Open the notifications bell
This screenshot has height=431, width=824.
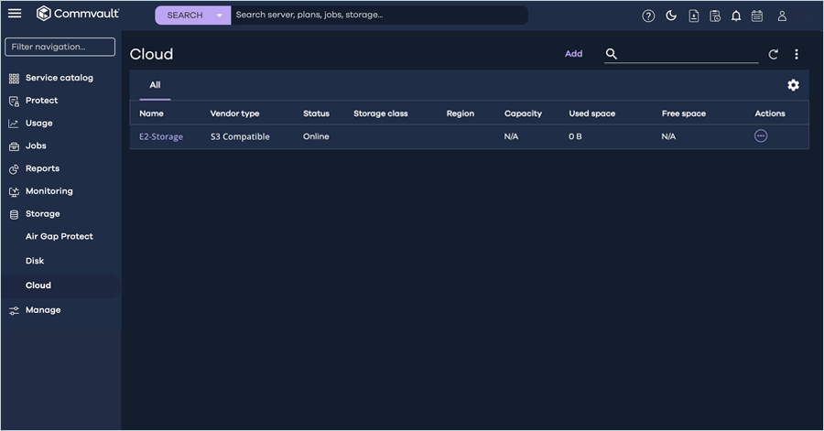click(736, 16)
